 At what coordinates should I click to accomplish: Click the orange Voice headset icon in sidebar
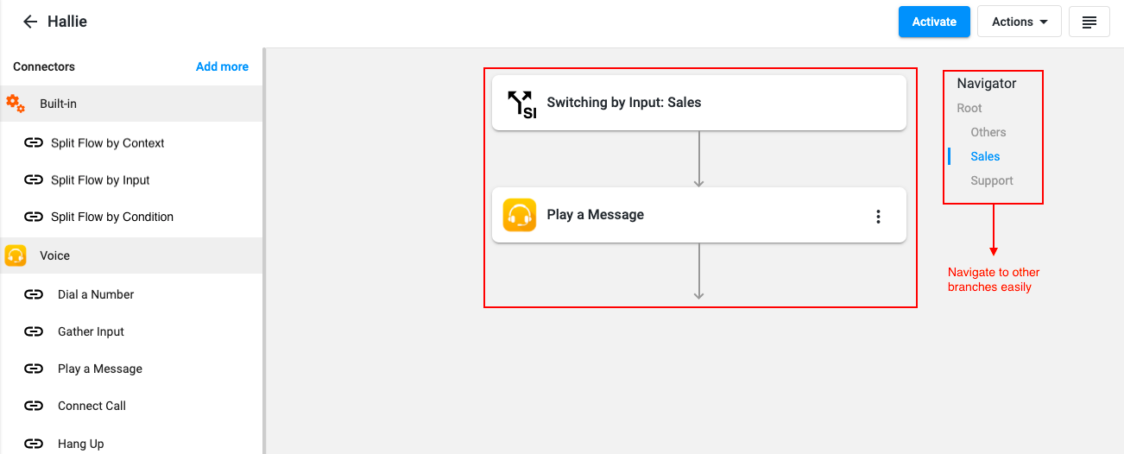coord(16,255)
